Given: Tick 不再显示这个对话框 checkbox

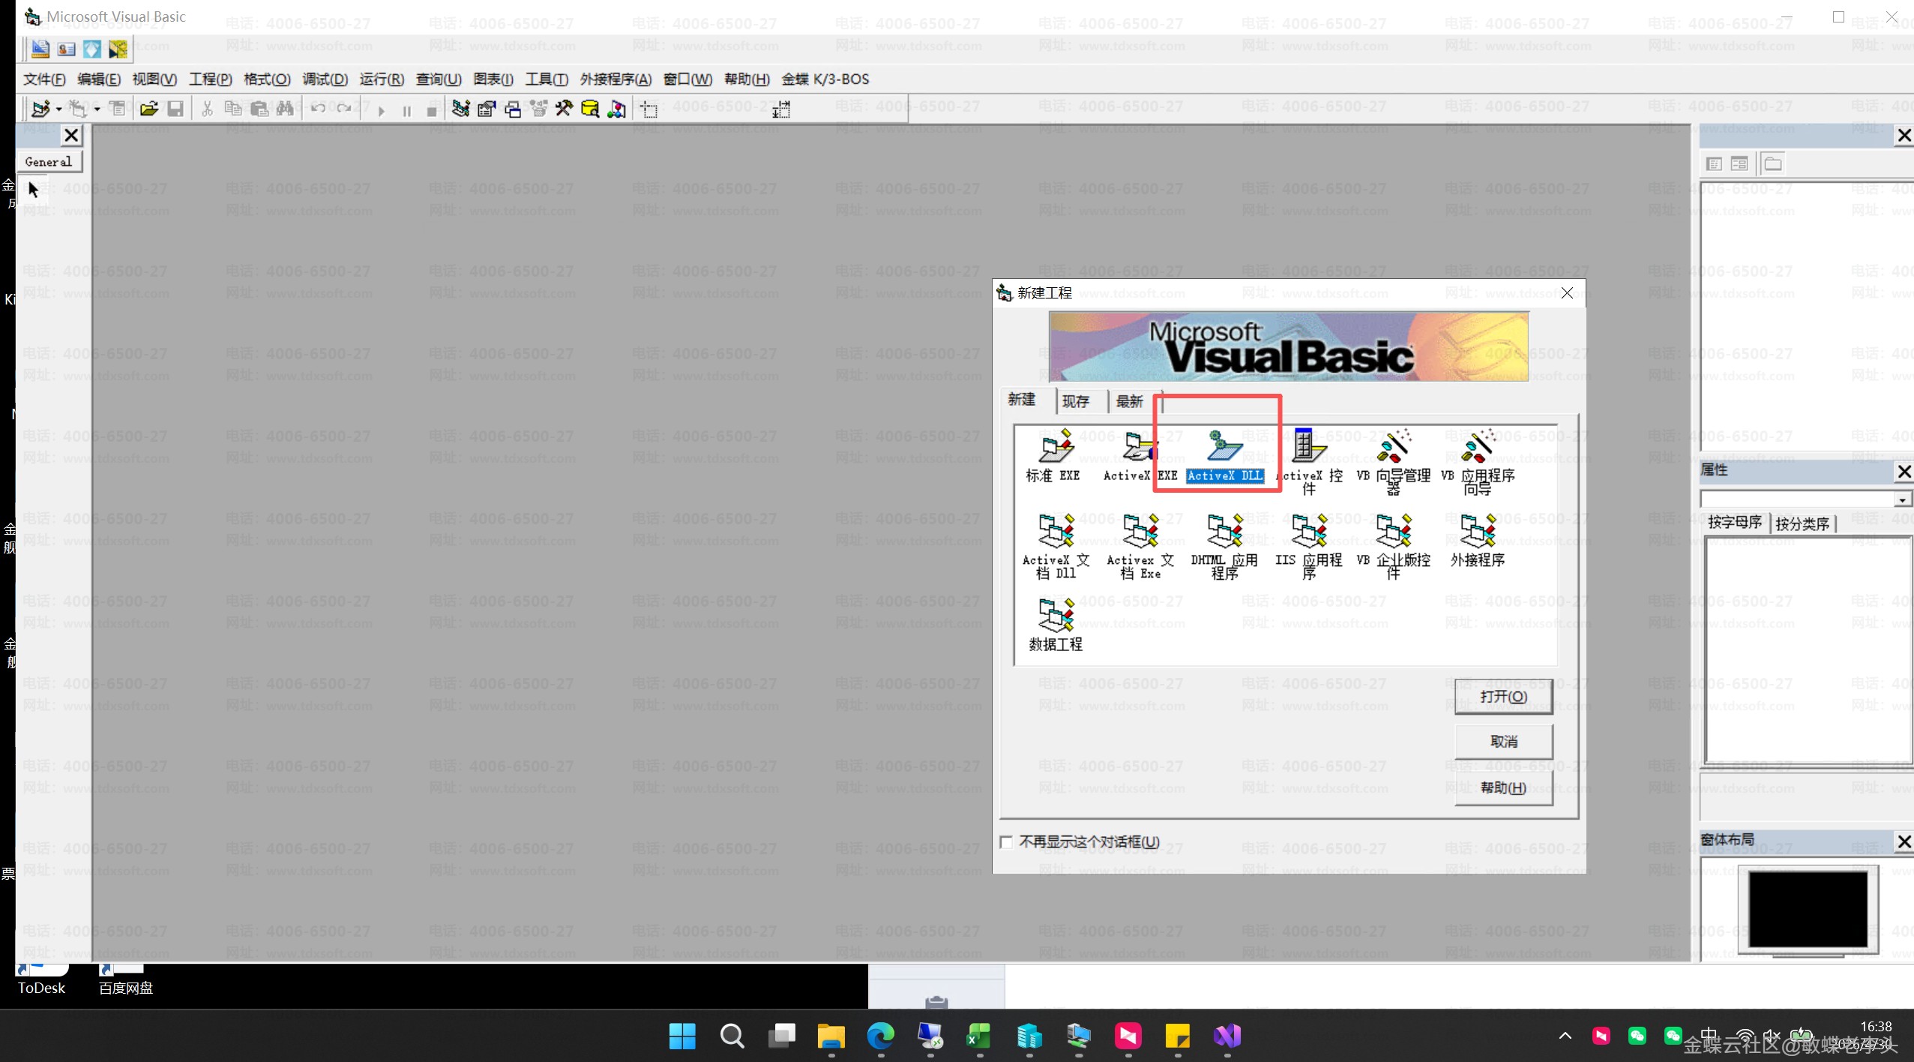Looking at the screenshot, I should click(x=1006, y=841).
